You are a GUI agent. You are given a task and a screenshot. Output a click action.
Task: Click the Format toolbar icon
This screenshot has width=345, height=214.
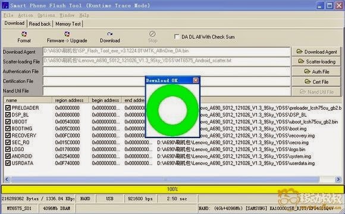click(24, 34)
